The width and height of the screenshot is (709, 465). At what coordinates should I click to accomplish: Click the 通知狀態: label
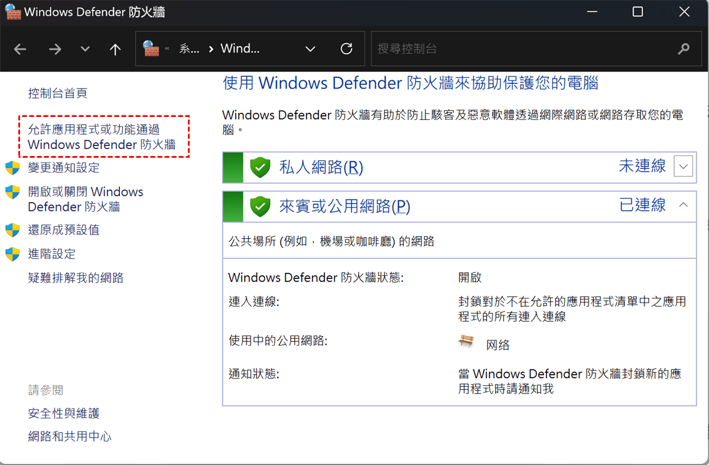[x=253, y=374]
